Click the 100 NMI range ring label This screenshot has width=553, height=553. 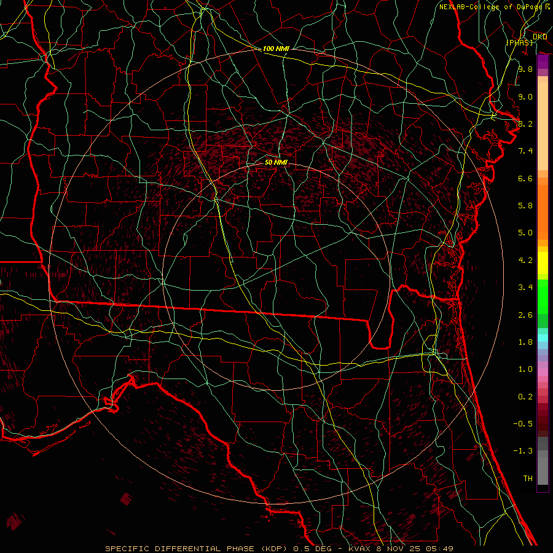tap(276, 49)
